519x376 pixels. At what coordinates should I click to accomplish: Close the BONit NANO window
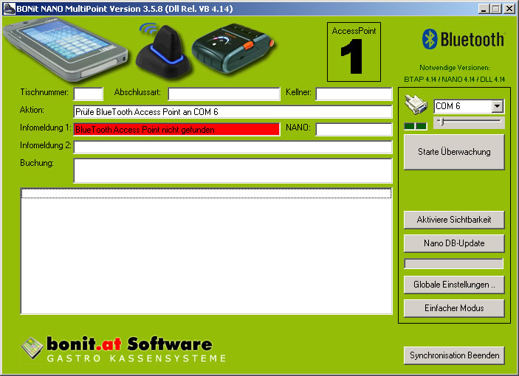(x=509, y=9)
